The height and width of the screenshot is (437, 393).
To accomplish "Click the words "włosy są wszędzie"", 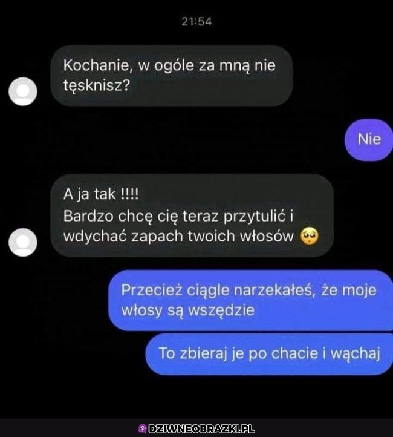I will coord(188,310).
